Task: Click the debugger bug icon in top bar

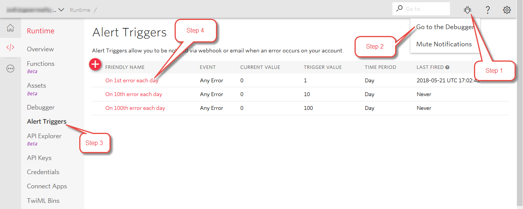Action: [467, 10]
